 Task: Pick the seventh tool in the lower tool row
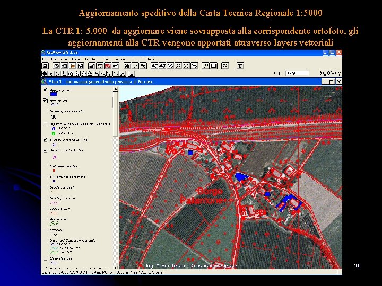83,74
